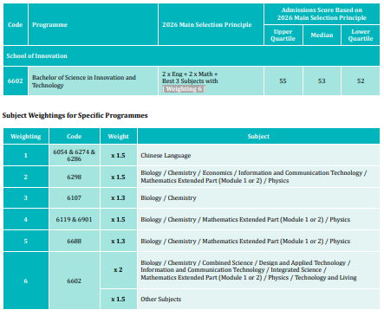Screen dimensions: 384x316
Task: Click the x 1.5 weight for 6119 & 6901
Action: 119,219
